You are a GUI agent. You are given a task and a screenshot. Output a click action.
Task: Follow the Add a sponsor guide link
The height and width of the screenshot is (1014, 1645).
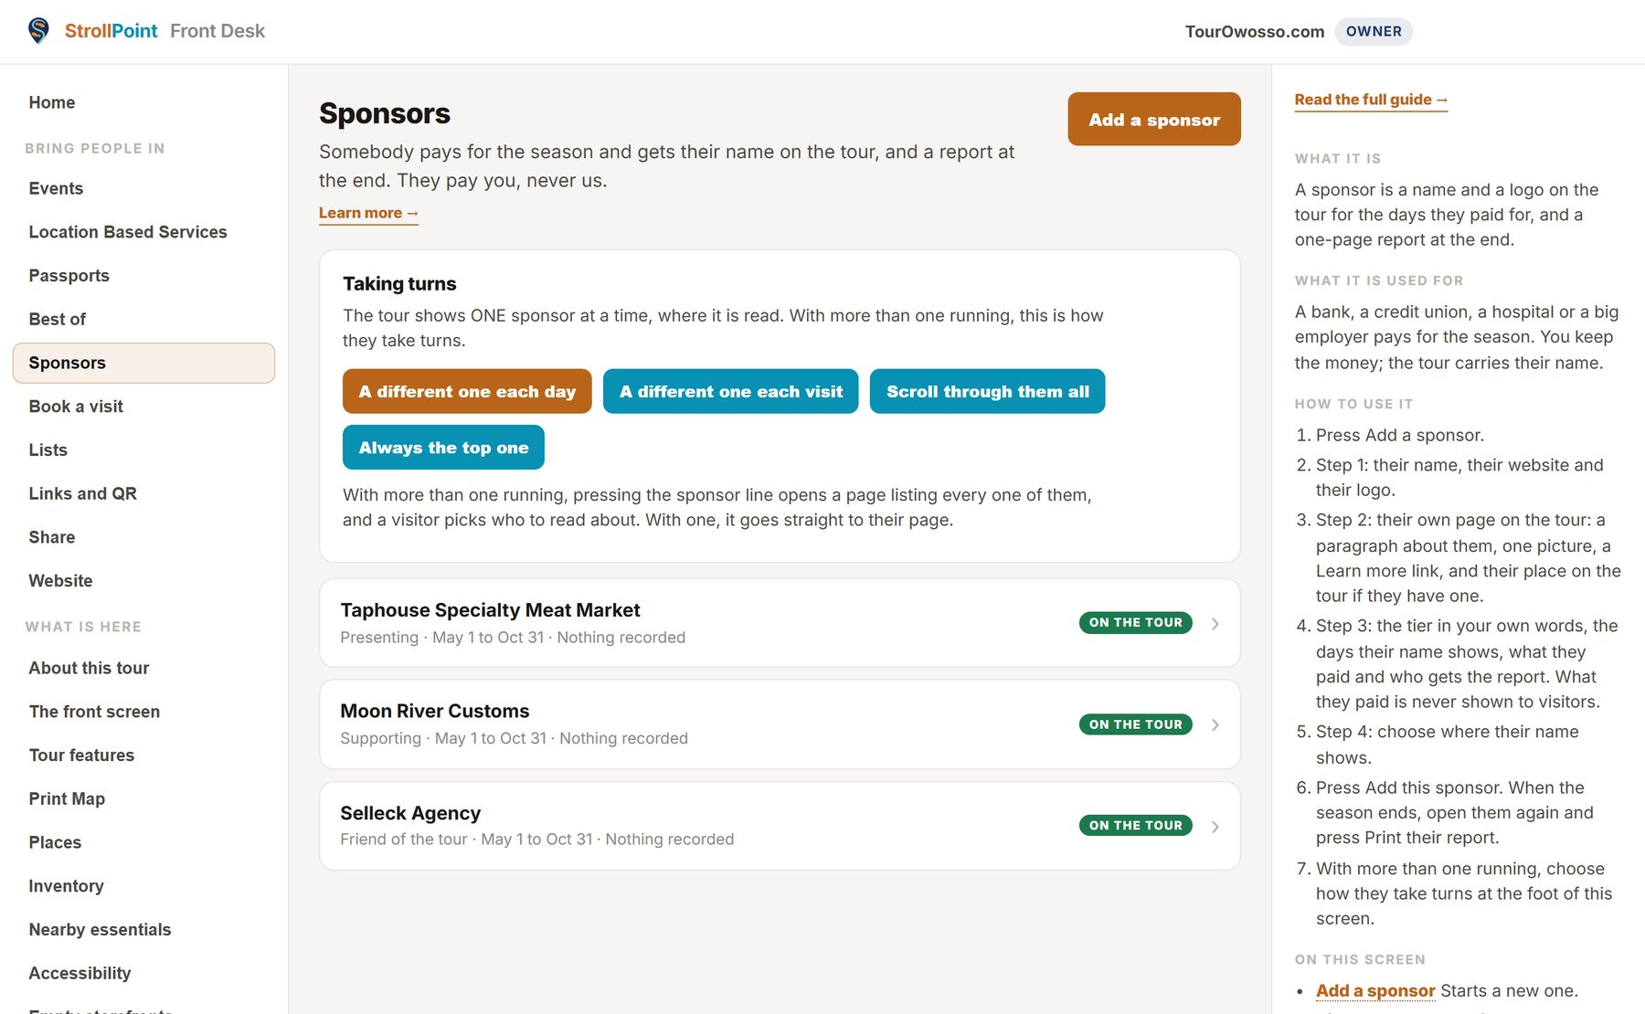(1375, 991)
